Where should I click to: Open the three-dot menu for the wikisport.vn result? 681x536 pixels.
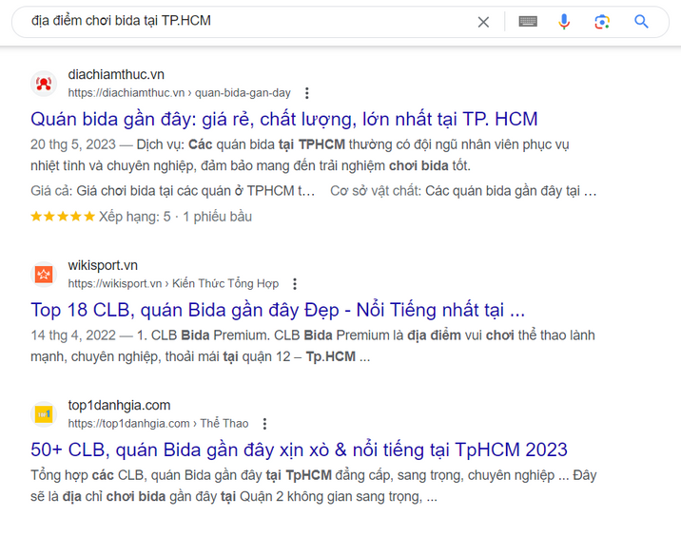[x=295, y=283]
